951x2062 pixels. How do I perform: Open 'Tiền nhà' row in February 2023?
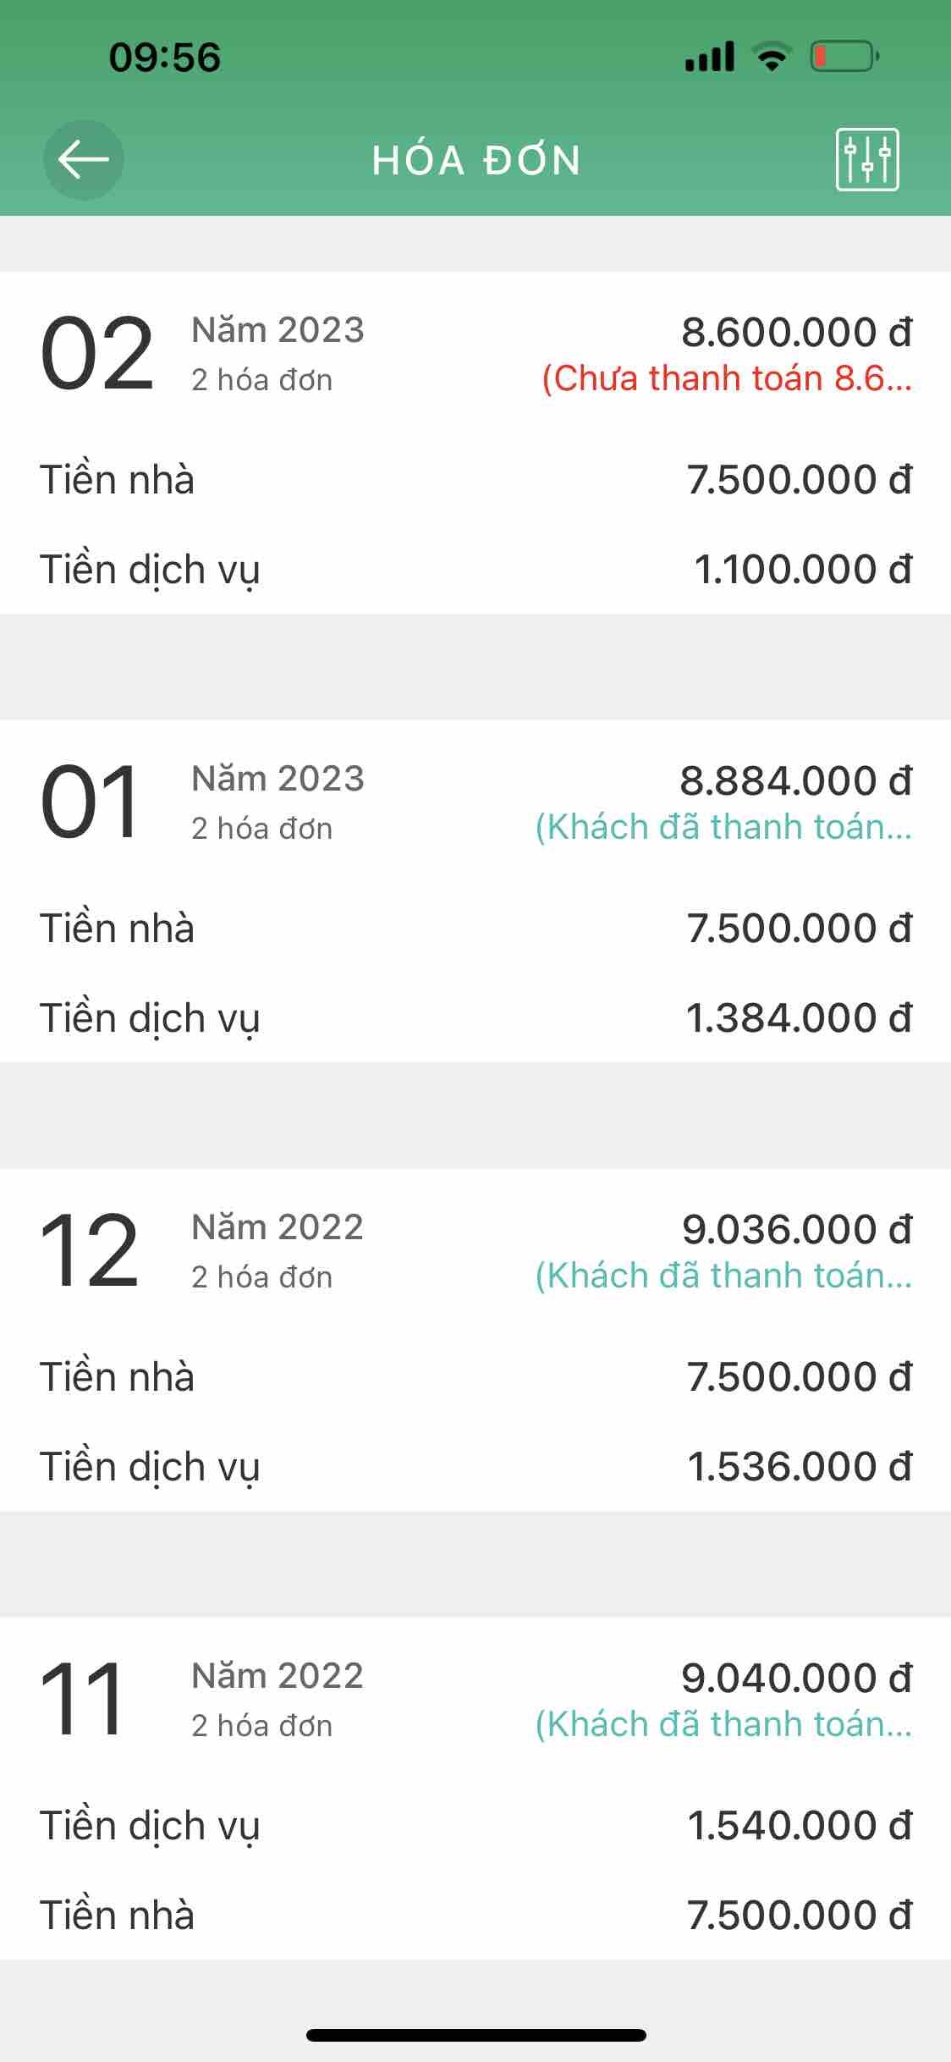click(x=475, y=480)
